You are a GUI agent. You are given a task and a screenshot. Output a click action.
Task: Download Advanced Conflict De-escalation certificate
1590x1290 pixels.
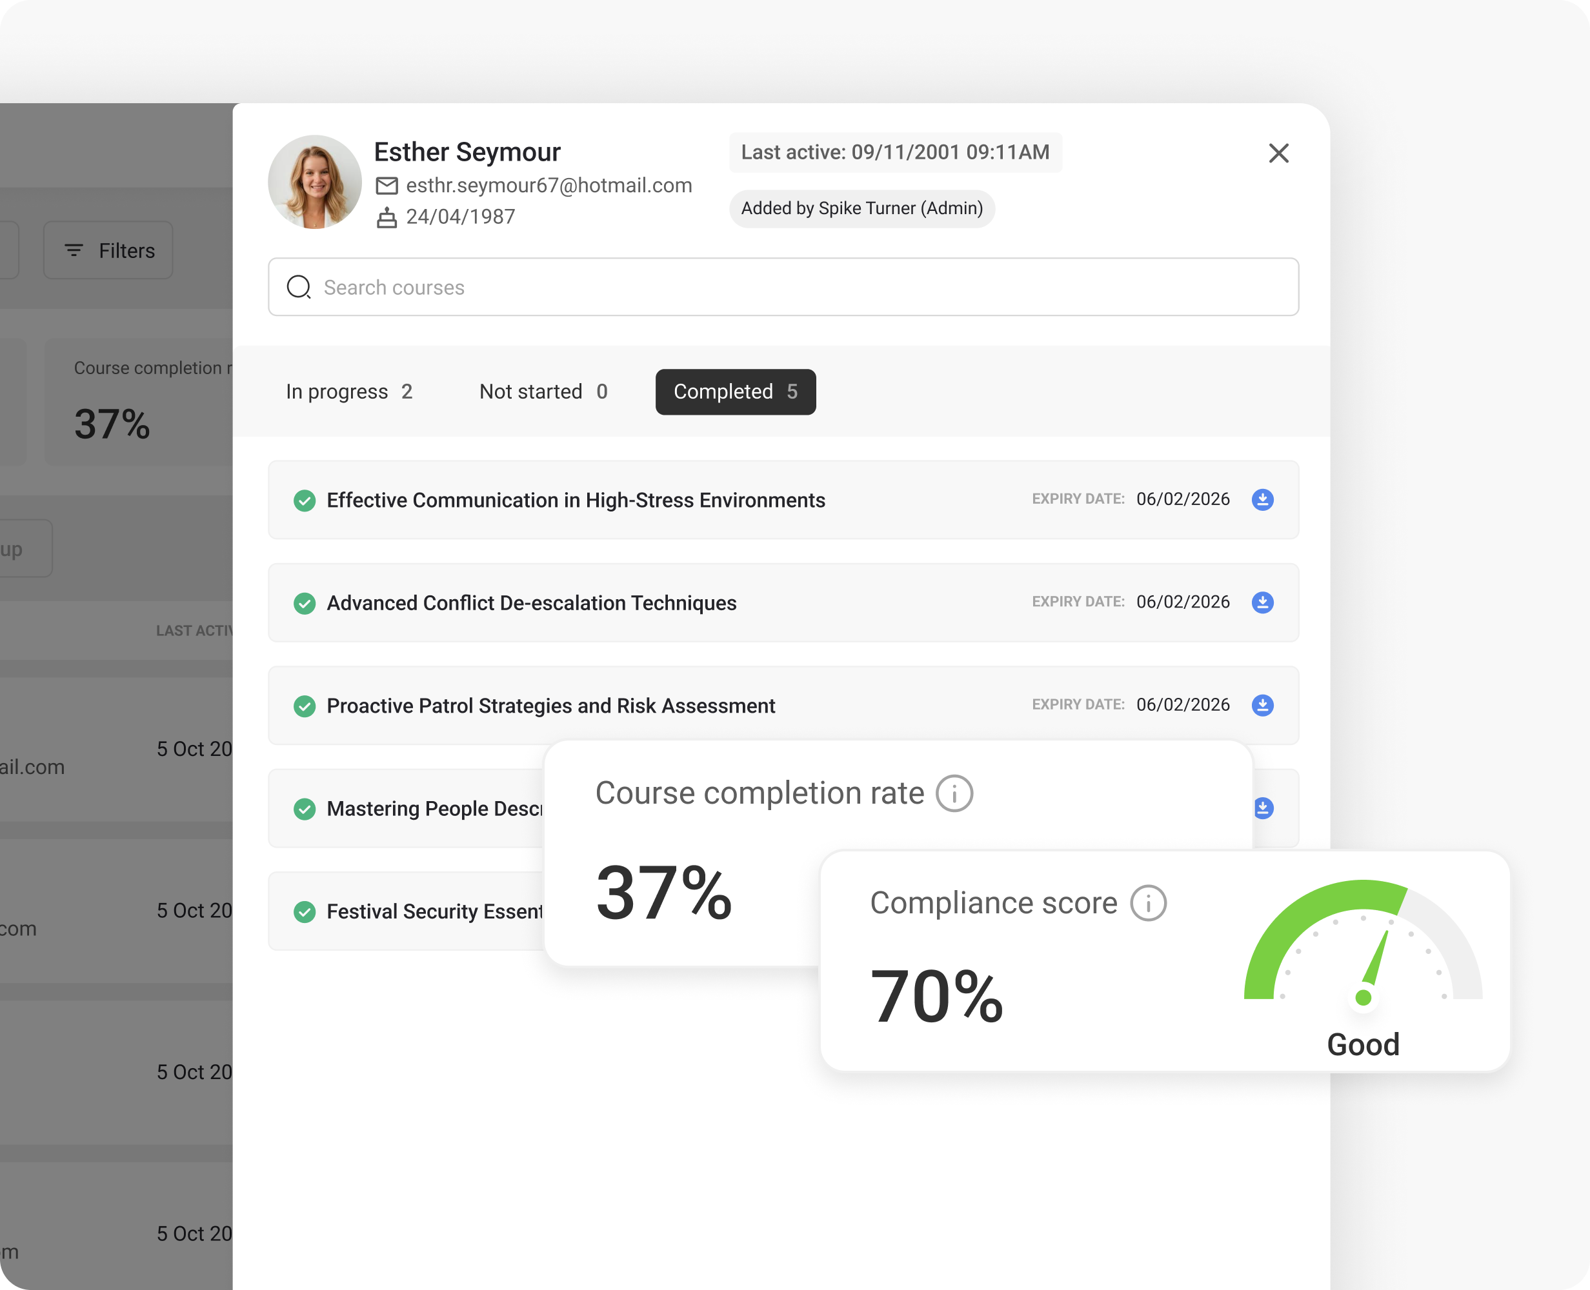coord(1262,602)
